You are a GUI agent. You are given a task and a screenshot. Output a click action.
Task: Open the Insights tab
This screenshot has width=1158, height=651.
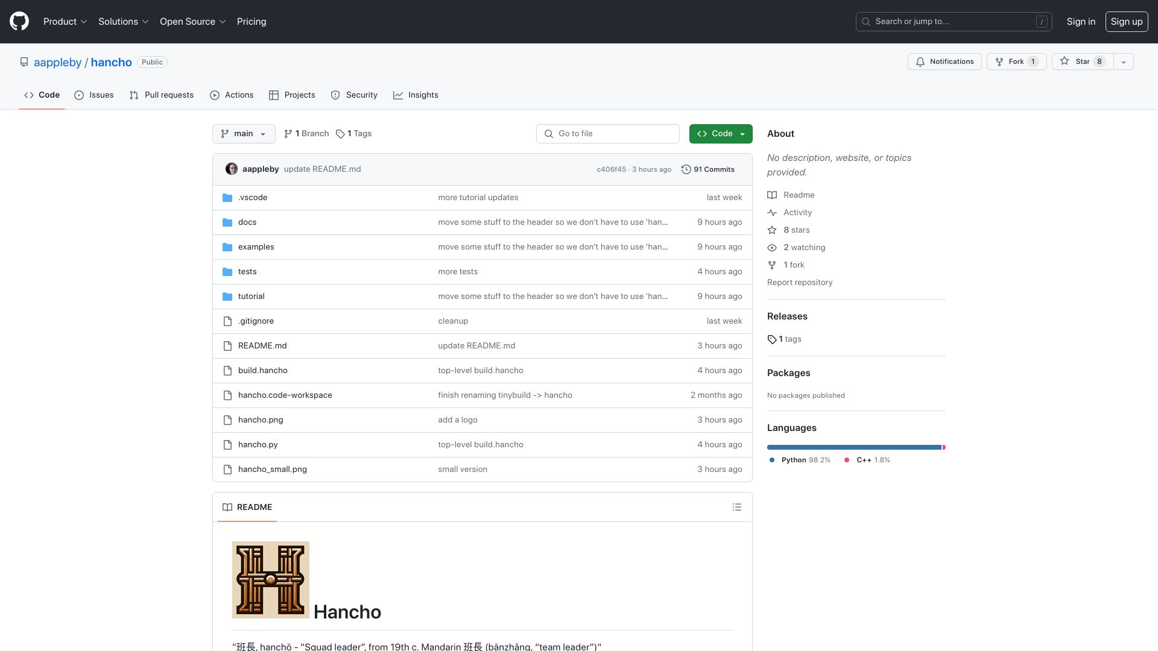[416, 95]
